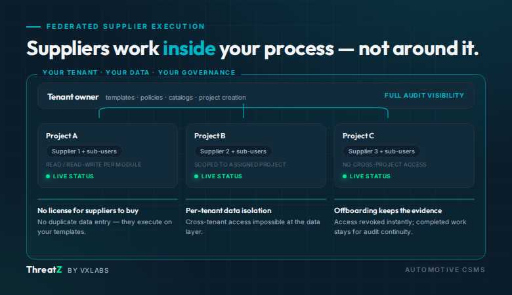Select the Supplier 2 + sub-users pill

click(x=233, y=151)
